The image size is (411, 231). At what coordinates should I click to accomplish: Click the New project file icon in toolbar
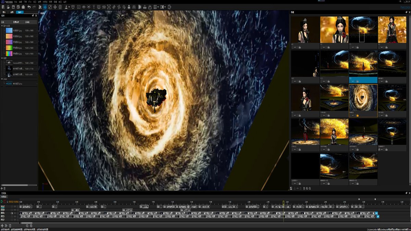[3, 7]
